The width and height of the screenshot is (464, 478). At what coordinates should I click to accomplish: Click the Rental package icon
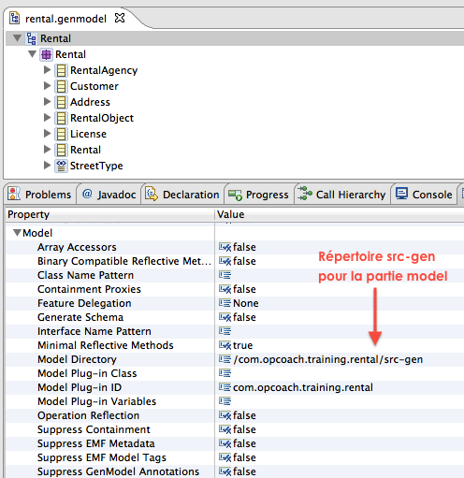(46, 54)
